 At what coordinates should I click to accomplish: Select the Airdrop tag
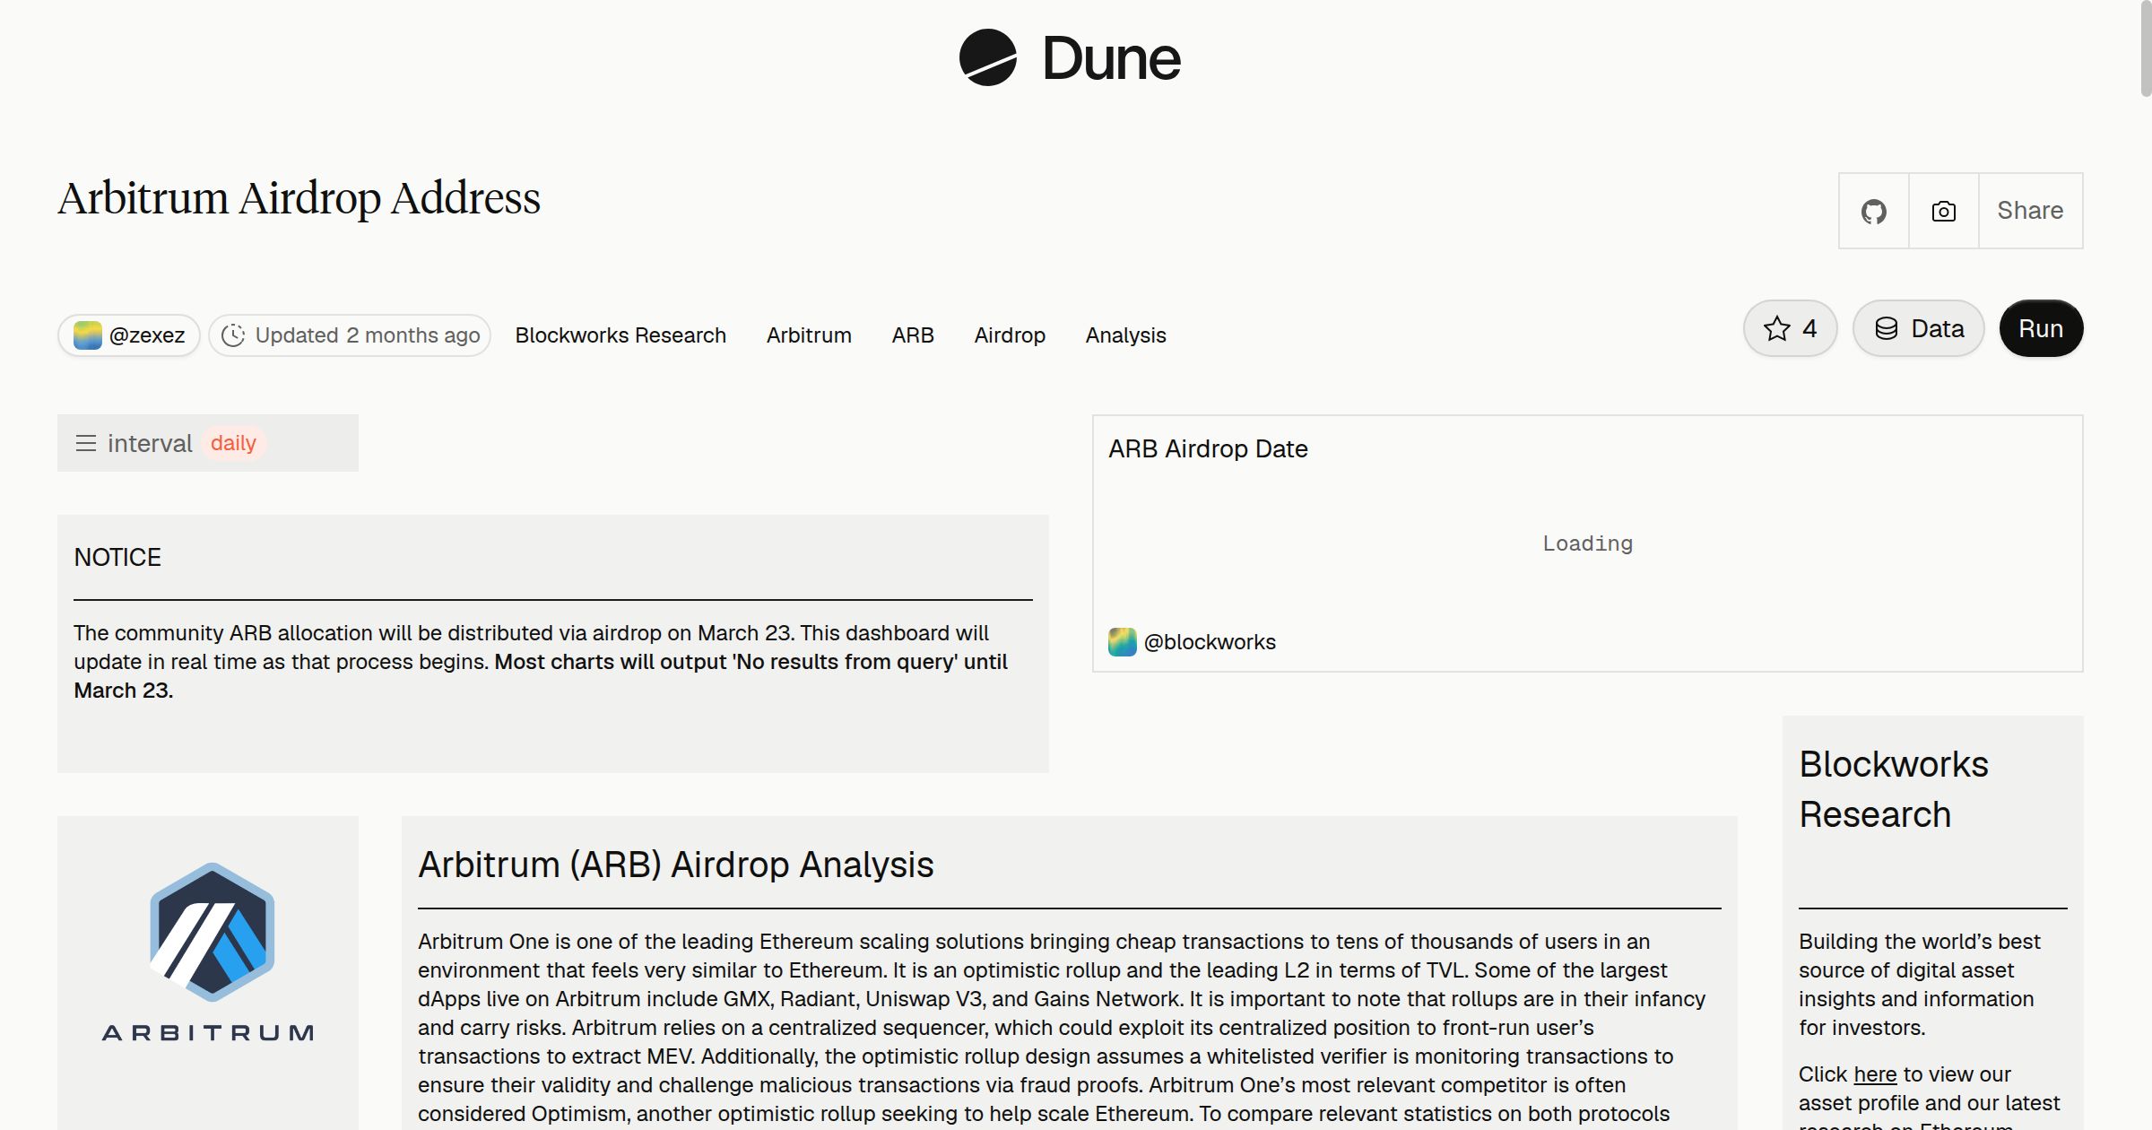[1010, 335]
